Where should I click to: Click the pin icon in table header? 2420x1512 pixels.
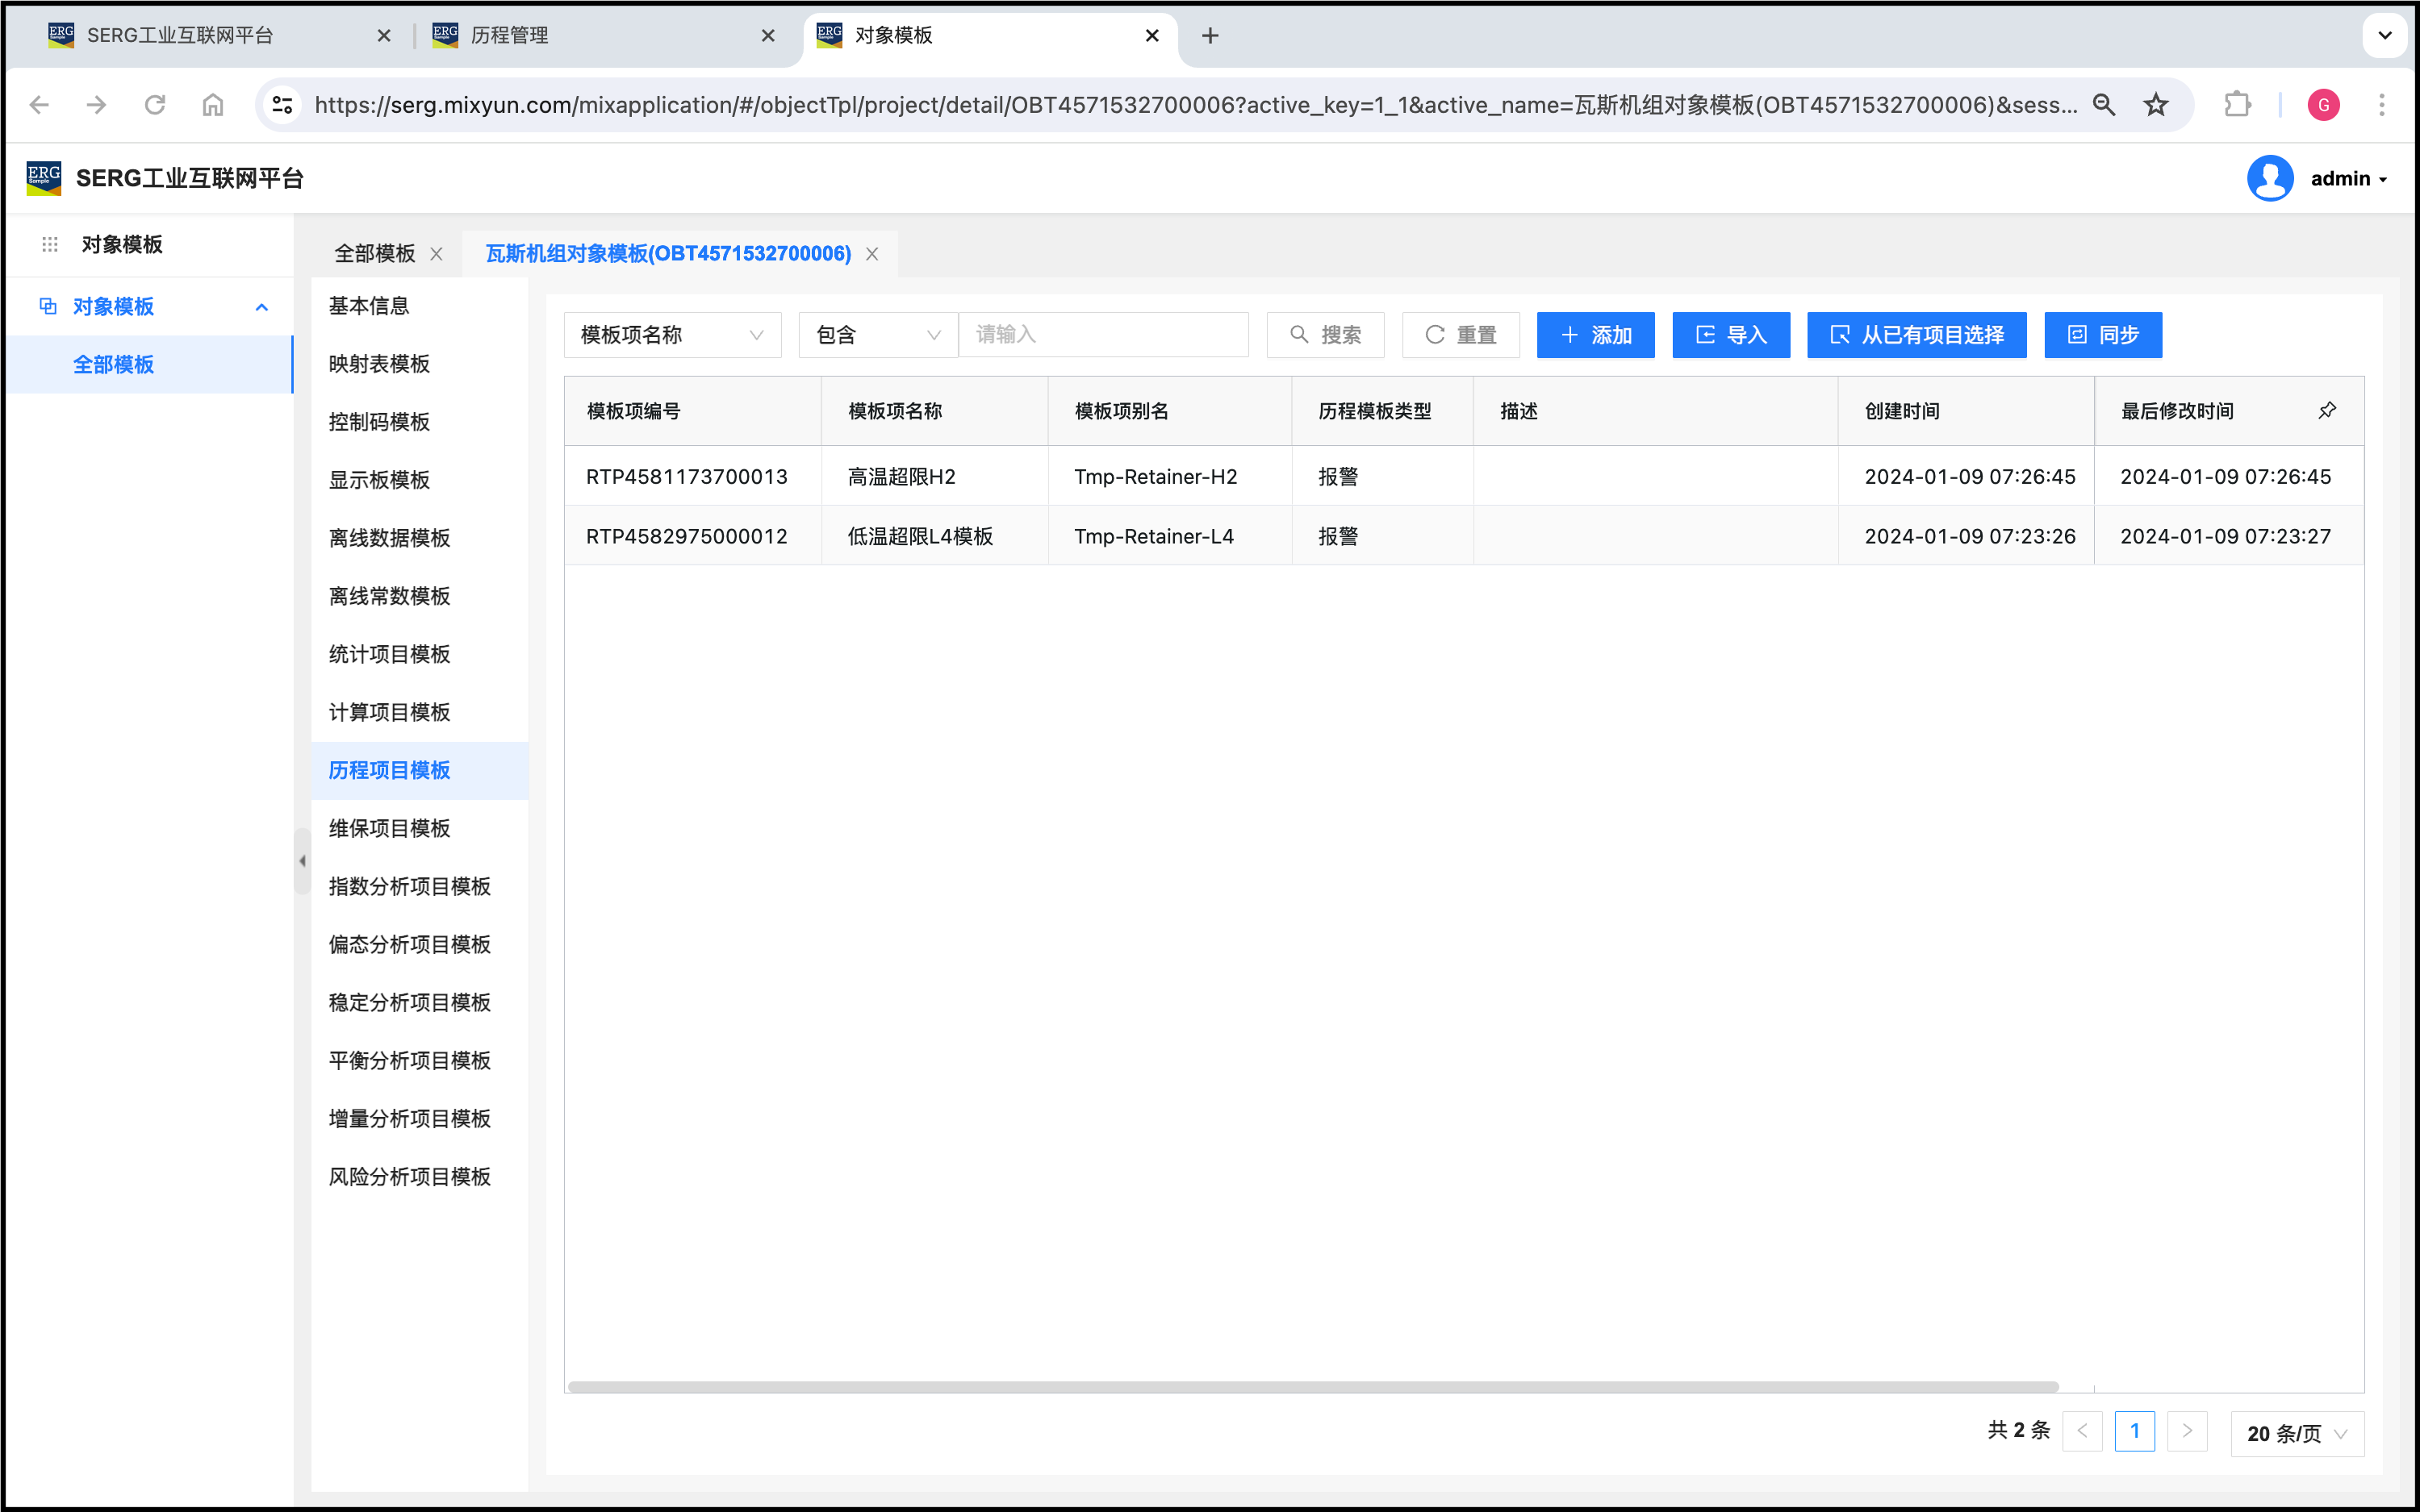(2327, 411)
